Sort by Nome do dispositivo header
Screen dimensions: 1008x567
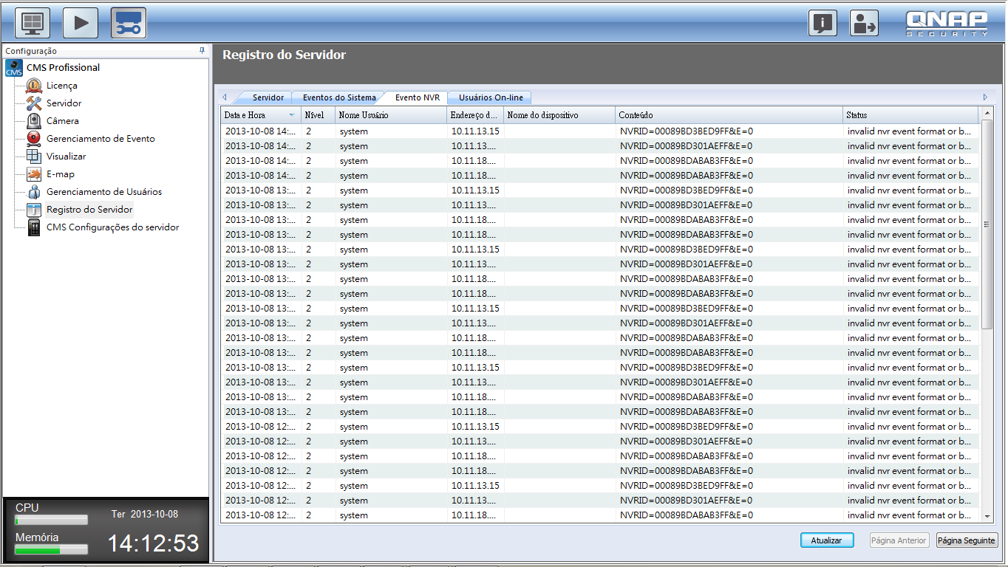[x=559, y=115]
